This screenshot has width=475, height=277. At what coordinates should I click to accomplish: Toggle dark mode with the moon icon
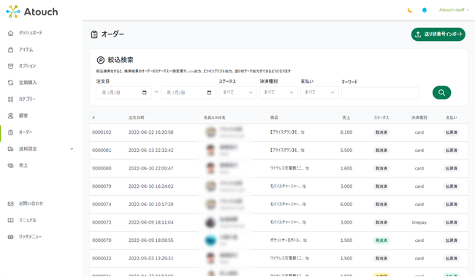[410, 10]
